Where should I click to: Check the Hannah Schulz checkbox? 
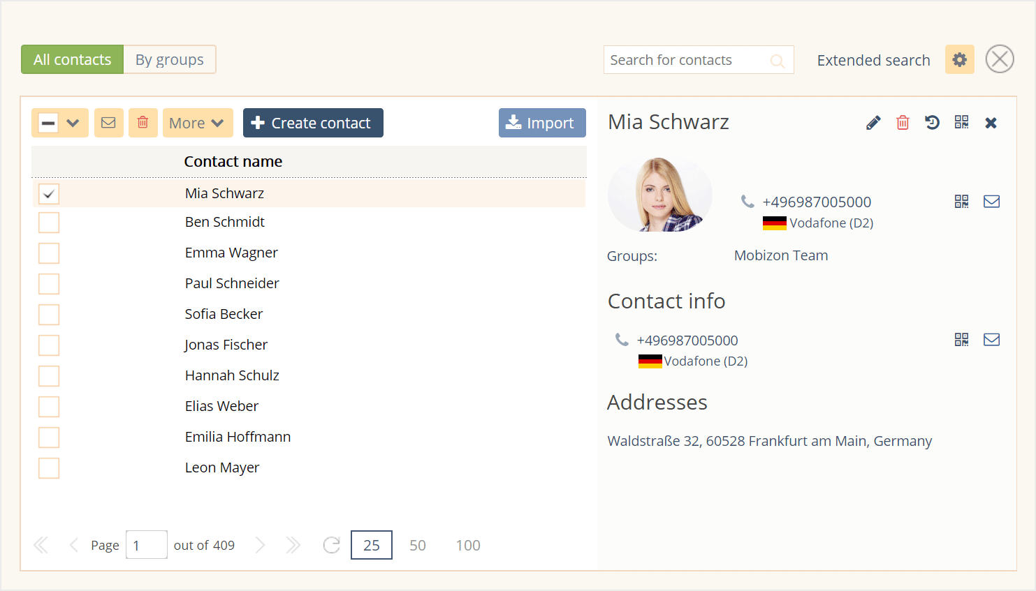pos(49,376)
